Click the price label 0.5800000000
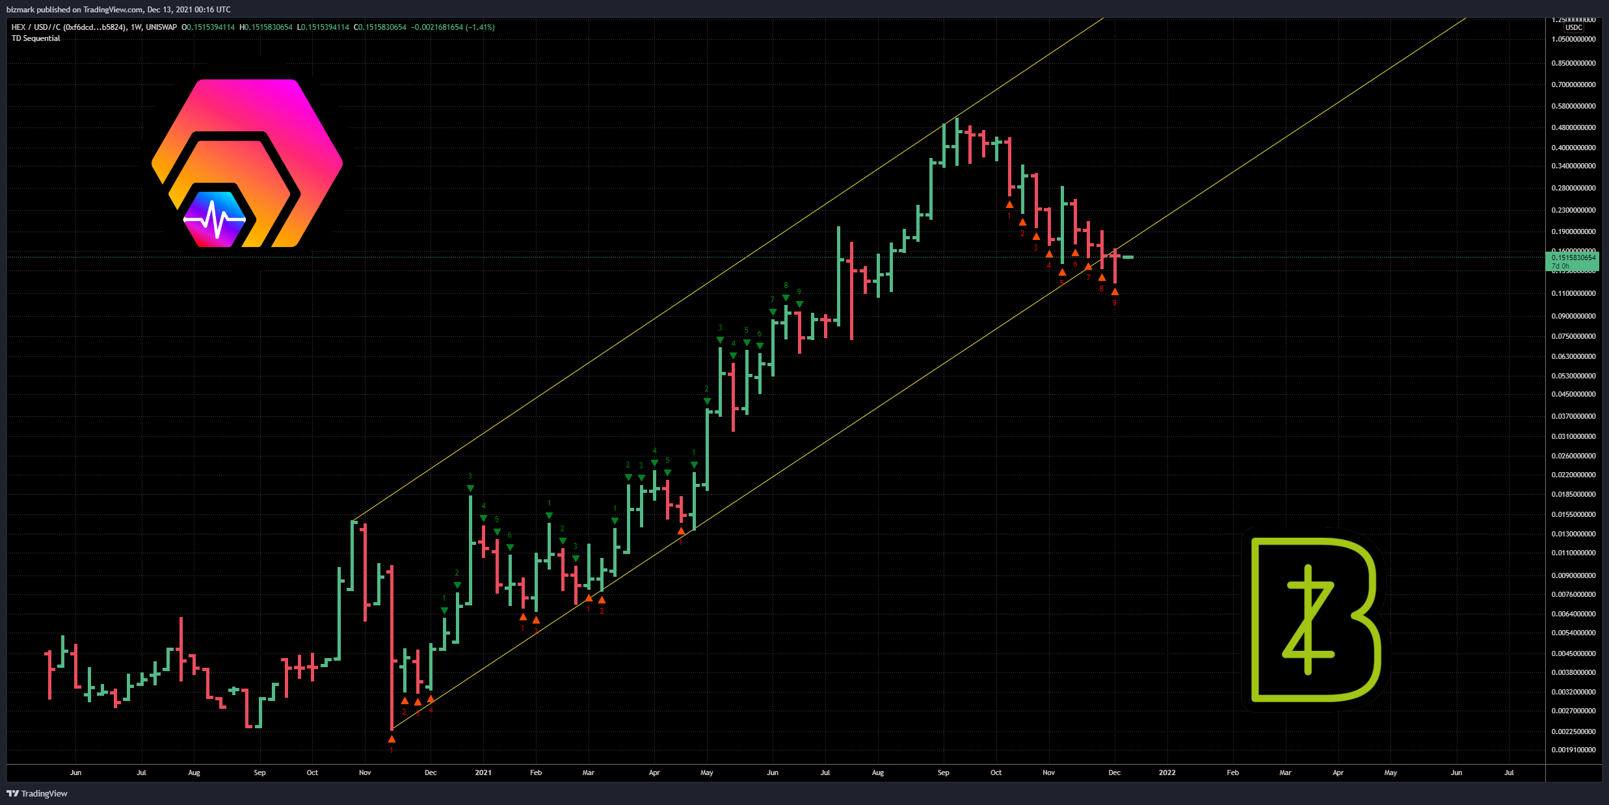Viewport: 1609px width, 805px height. (x=1573, y=107)
